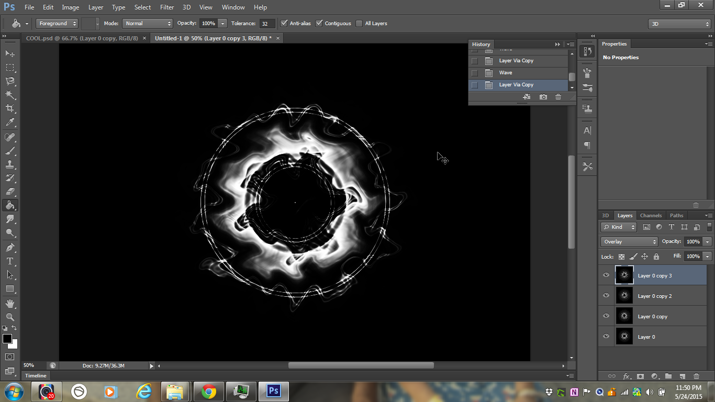Open the Mode dropdown showing Normal
This screenshot has height=402, width=715.
(x=148, y=23)
